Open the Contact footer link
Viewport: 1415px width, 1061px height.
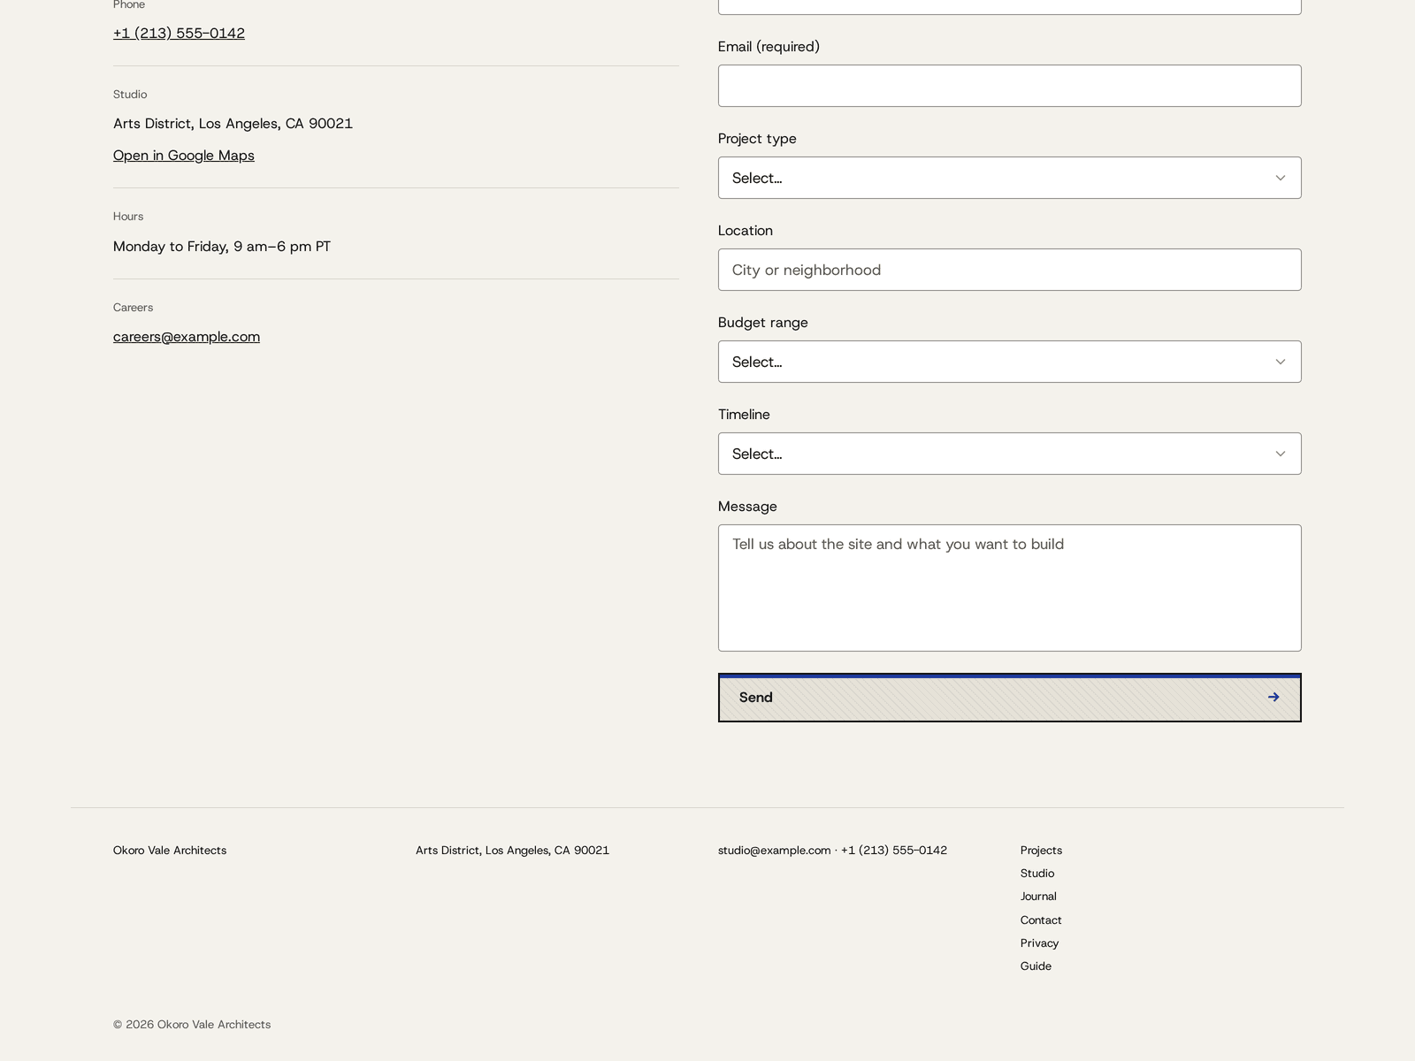click(x=1041, y=920)
